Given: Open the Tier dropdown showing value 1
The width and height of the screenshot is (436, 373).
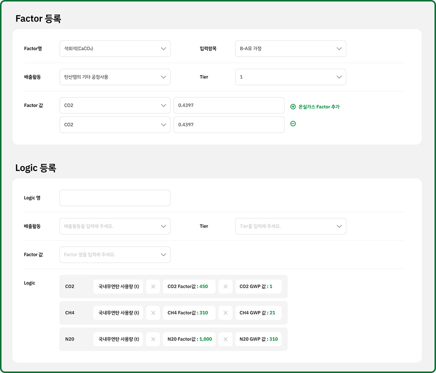Looking at the screenshot, I should (290, 77).
